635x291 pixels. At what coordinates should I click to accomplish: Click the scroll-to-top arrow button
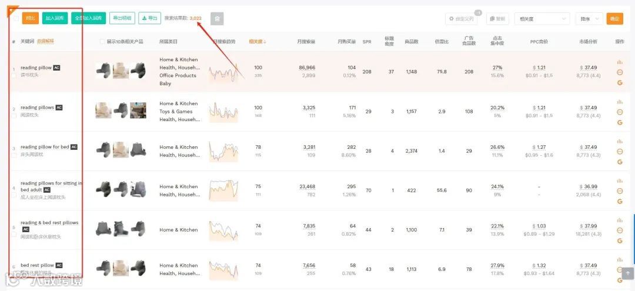point(628,273)
